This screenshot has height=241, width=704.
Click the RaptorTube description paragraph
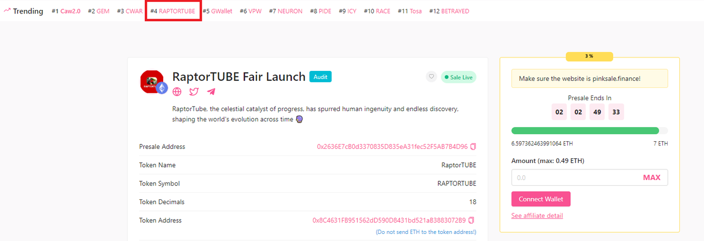click(315, 114)
